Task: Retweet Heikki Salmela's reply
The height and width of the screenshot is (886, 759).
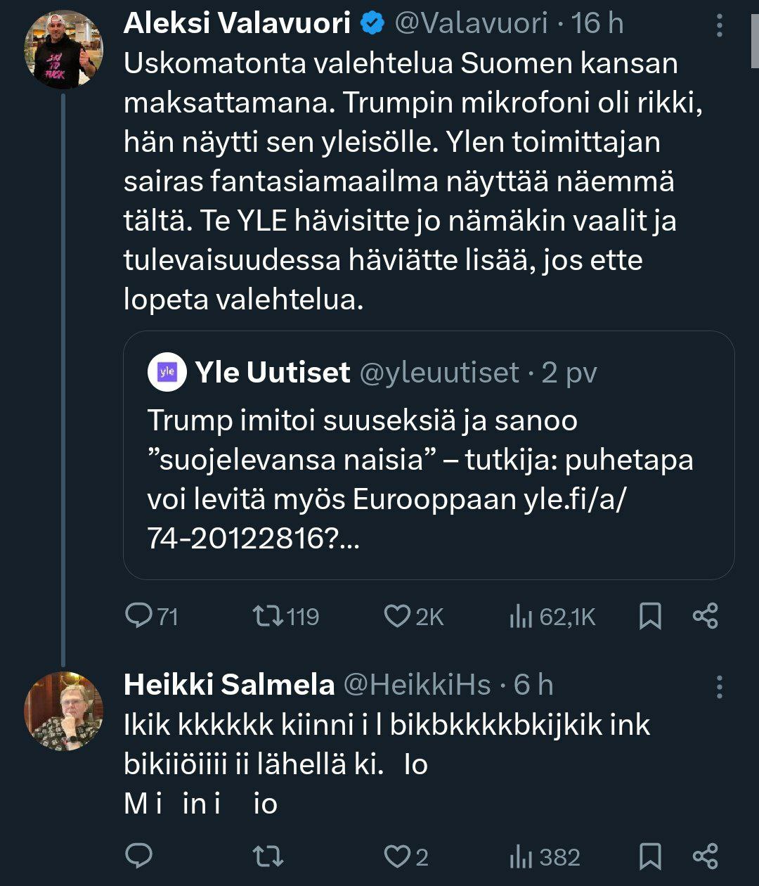Action: click(x=268, y=856)
